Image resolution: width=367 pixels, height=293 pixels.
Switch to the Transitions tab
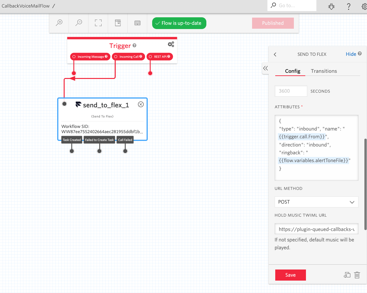point(324,71)
